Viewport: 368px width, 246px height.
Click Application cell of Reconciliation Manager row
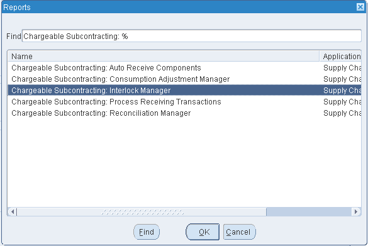[x=342, y=113]
